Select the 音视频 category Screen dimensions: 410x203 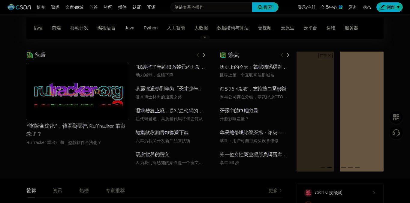(265, 28)
